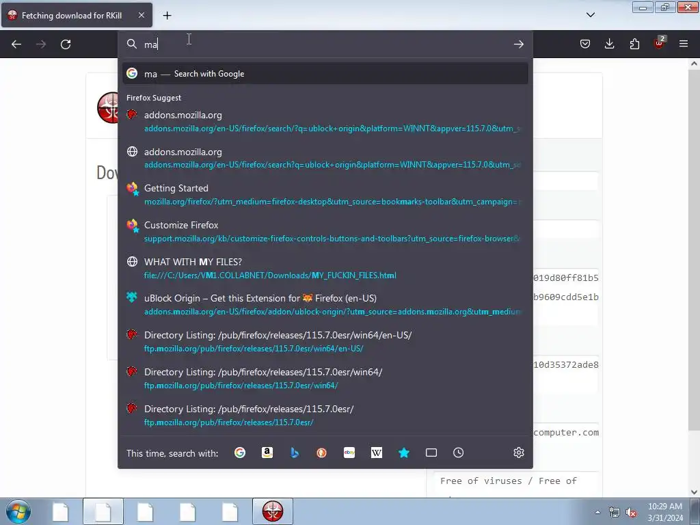This screenshot has height=525, width=700.
Task: Open the uBlock Origin extension suggestion
Action: (x=325, y=305)
